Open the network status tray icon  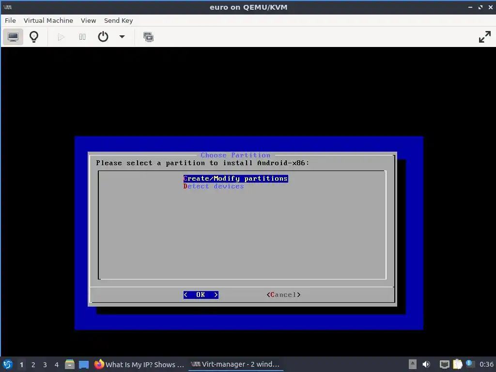(445, 364)
